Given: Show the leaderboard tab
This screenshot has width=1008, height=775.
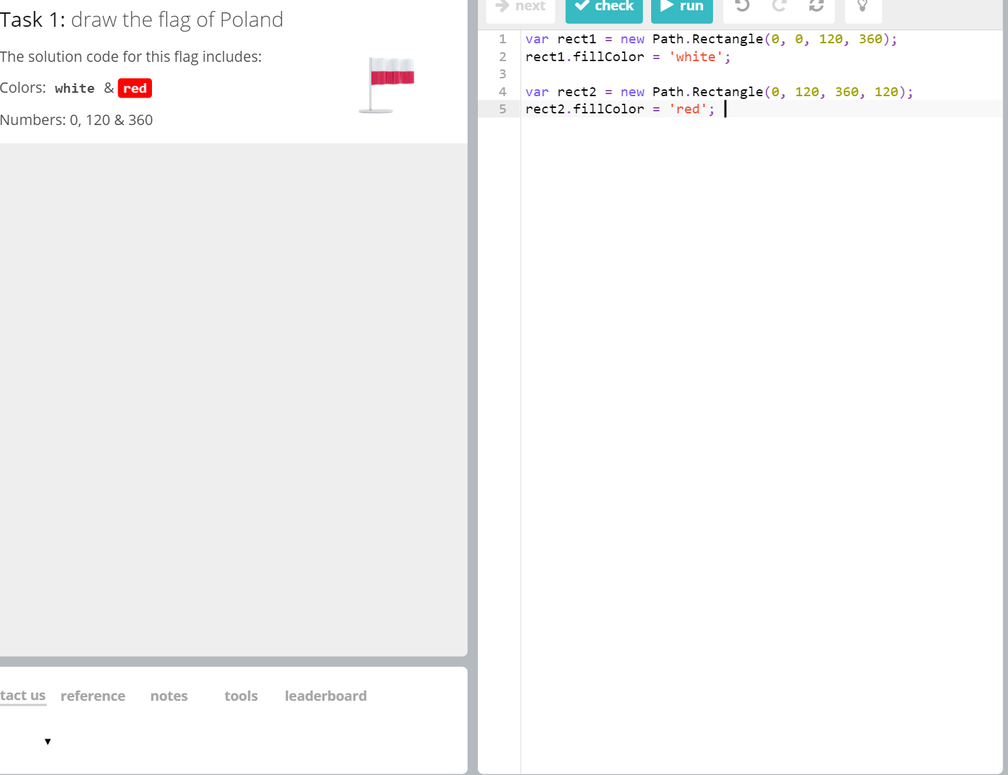Looking at the screenshot, I should click(x=325, y=696).
